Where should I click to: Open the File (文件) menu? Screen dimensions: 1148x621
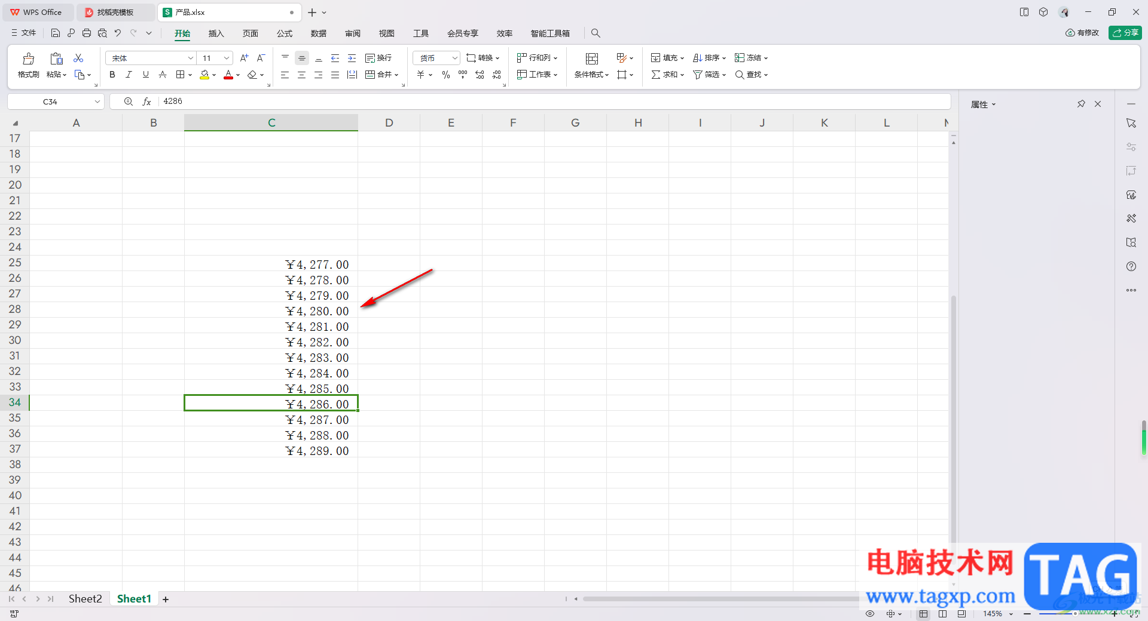(x=24, y=33)
